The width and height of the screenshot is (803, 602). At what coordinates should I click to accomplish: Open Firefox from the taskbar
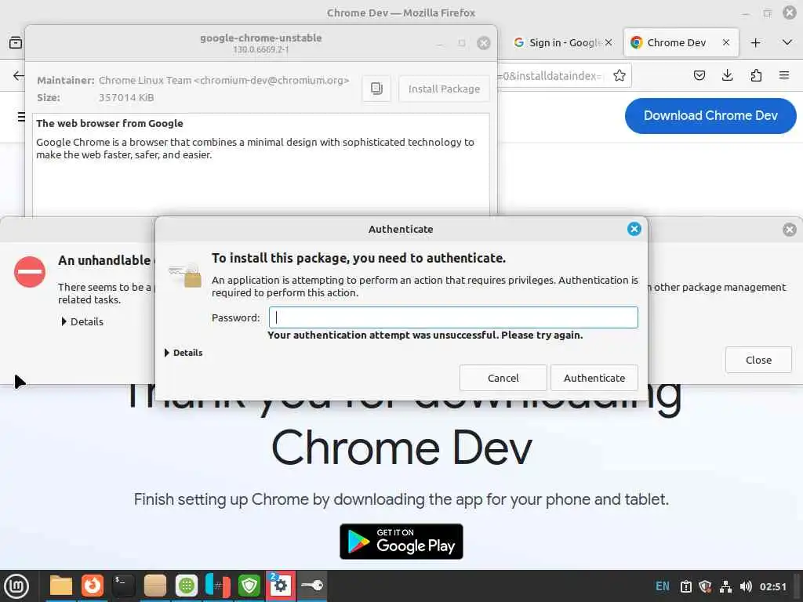(93, 586)
